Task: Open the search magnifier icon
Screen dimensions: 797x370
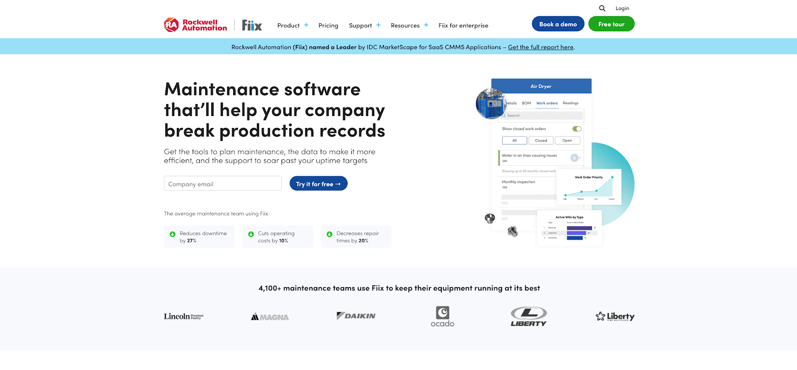Action: tap(602, 8)
